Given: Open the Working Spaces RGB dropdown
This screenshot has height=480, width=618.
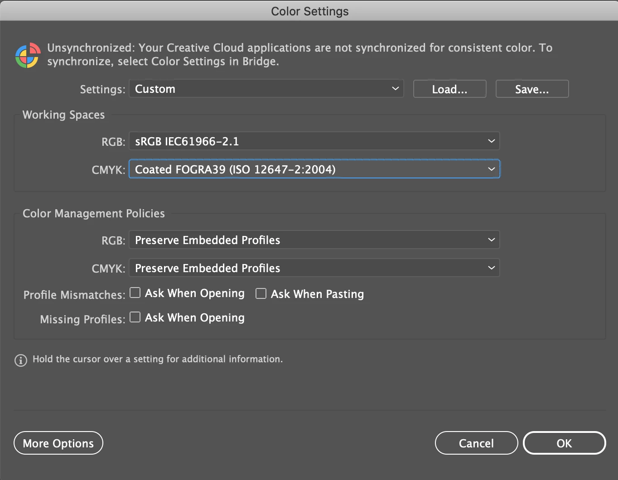Looking at the screenshot, I should tap(314, 141).
